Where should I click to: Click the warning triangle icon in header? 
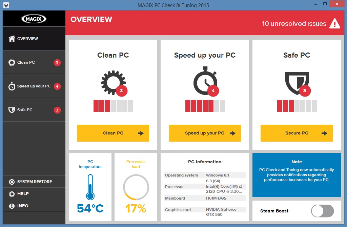click(x=334, y=23)
